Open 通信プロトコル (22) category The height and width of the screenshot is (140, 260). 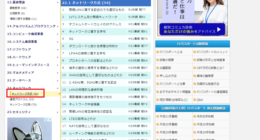tap(22, 99)
